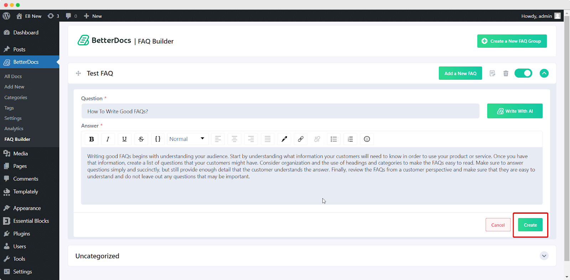Focus the Question input field
Screen dimensions: 570x280
[280, 111]
